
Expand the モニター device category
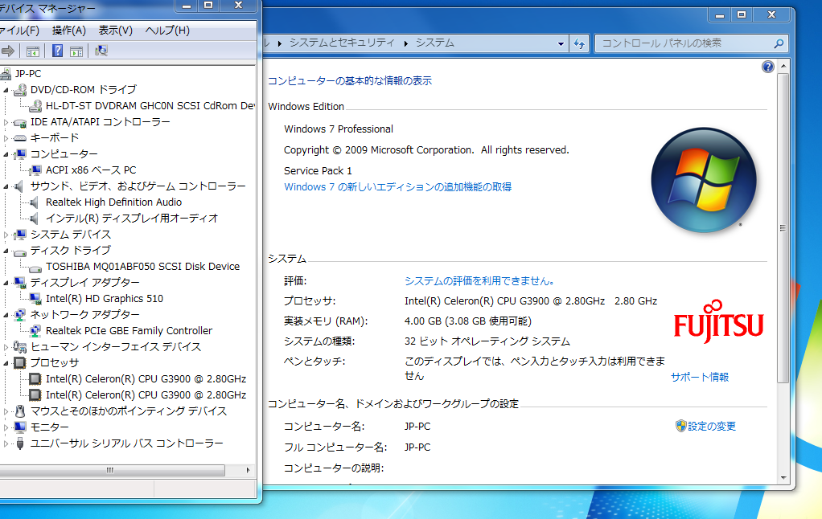[6, 427]
